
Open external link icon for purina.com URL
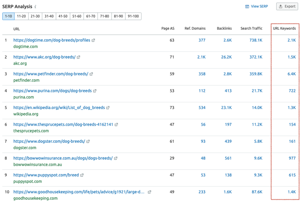tap(95, 91)
